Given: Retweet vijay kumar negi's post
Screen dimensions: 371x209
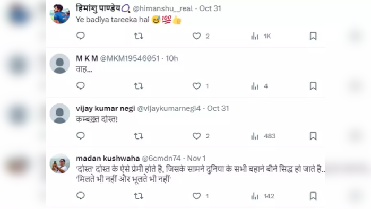Looking at the screenshot, I should tap(139, 136).
